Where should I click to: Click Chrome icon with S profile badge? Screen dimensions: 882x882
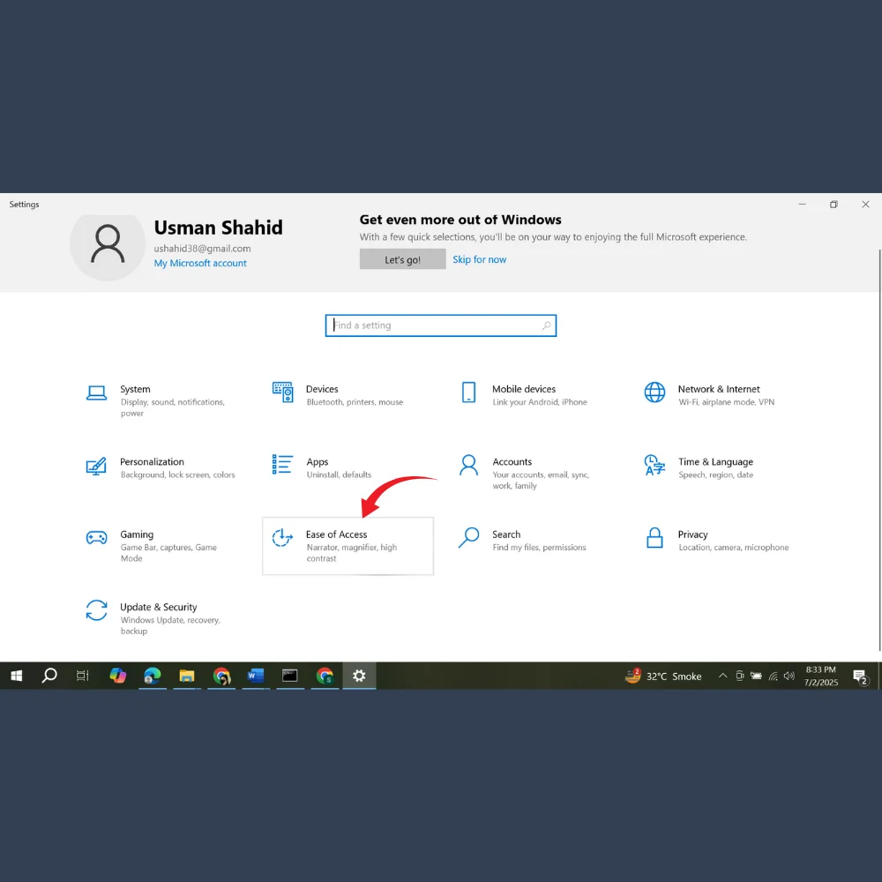tap(325, 676)
